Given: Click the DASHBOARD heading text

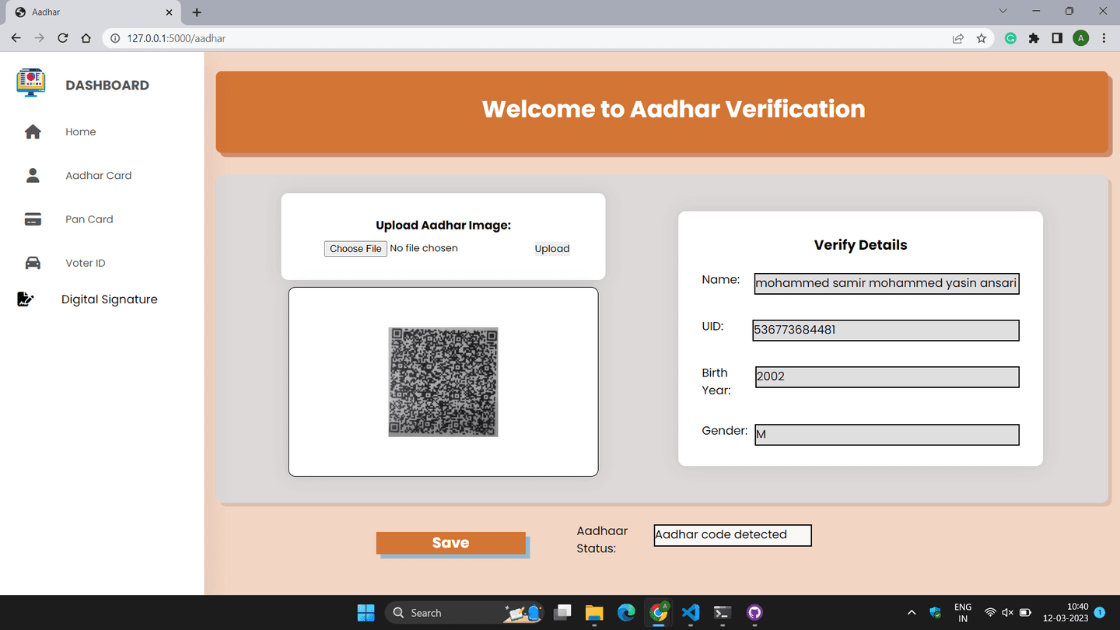Looking at the screenshot, I should (107, 86).
